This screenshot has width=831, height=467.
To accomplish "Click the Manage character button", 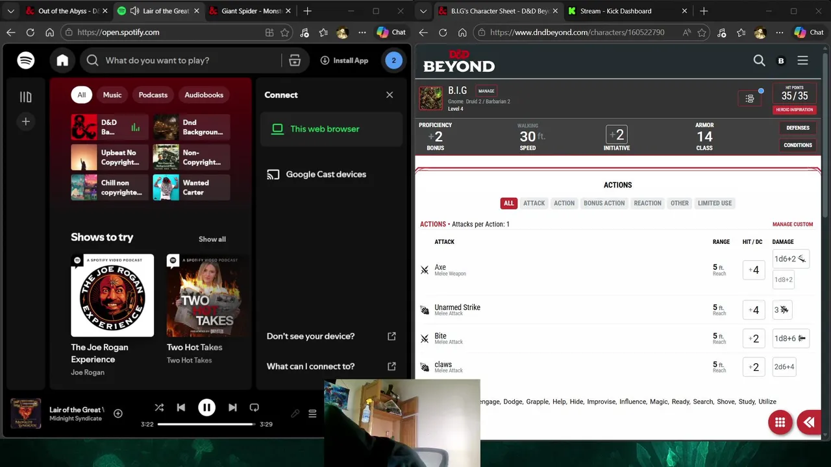I will 486,91.
